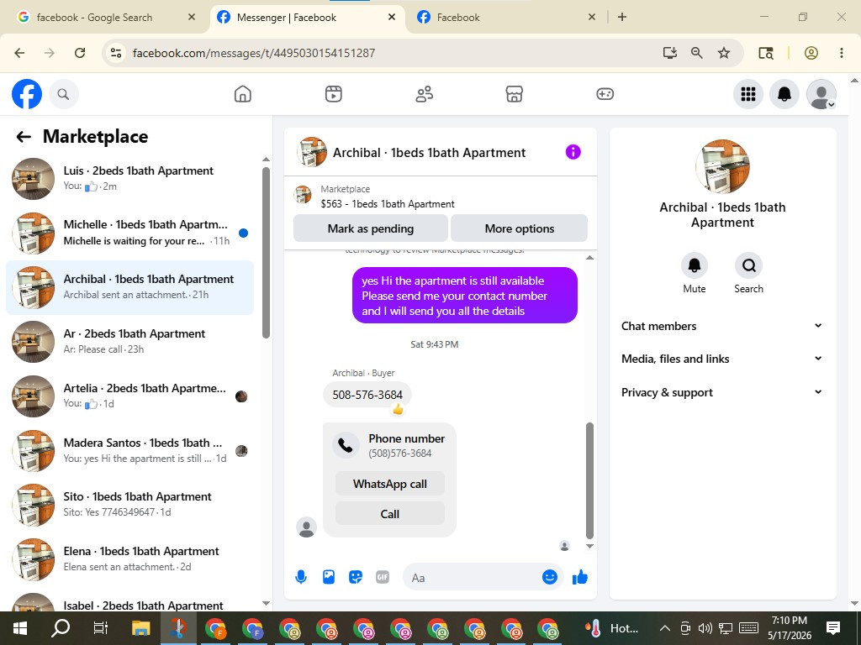Open Madera Santos chat

coord(129,450)
